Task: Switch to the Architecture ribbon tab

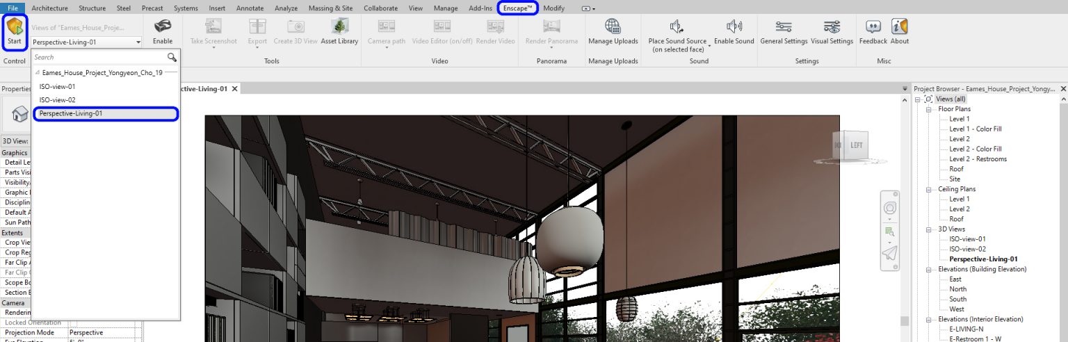Action: tap(49, 8)
